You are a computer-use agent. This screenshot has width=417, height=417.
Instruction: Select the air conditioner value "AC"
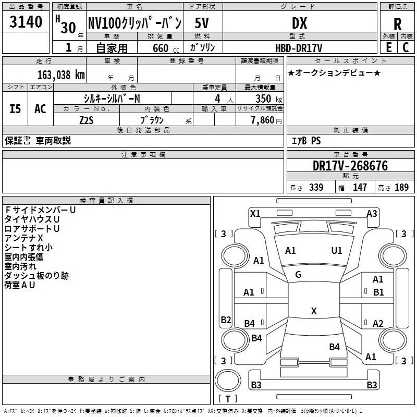click(40, 109)
